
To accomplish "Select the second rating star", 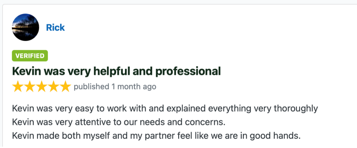I will 30,87.
